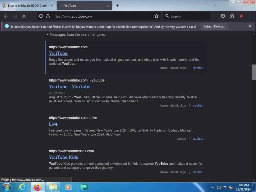Click the network tray icon
256x192 pixels.
coord(218,187)
